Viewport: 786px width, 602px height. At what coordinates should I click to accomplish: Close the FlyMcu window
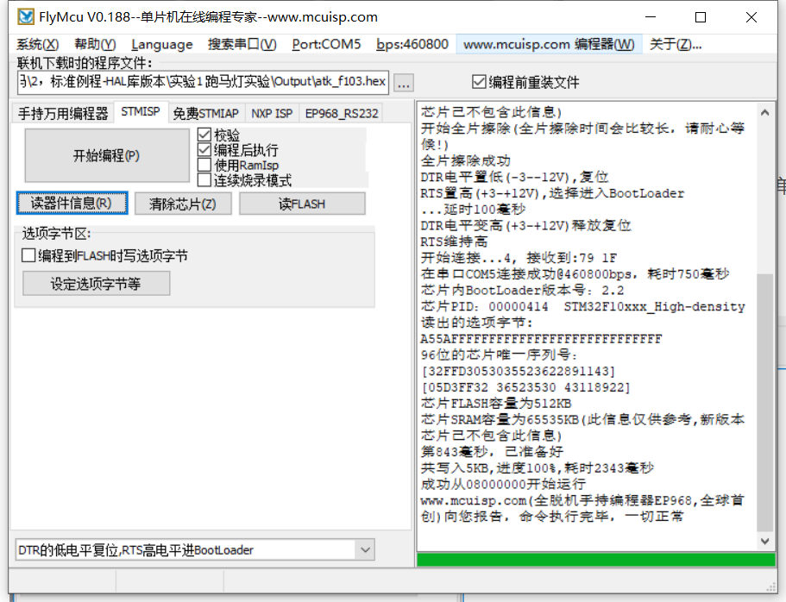point(751,17)
